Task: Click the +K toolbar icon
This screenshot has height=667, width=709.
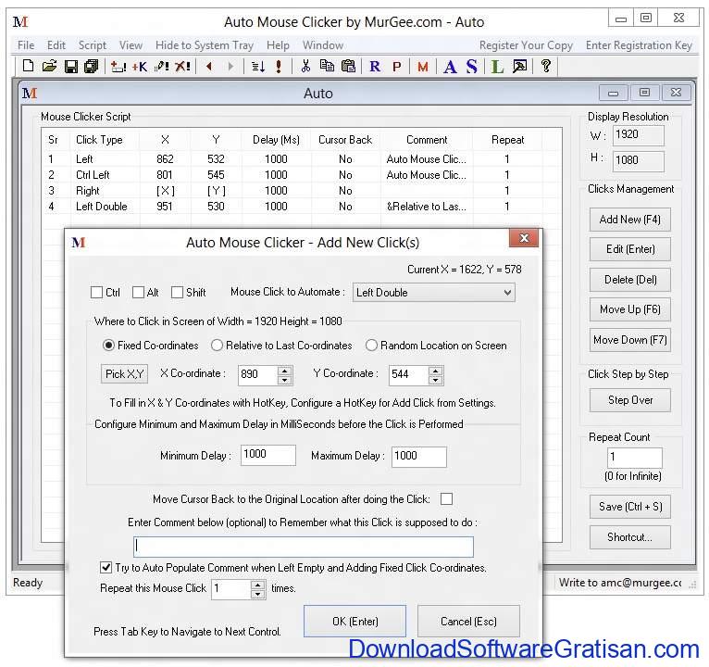Action: coord(139,67)
